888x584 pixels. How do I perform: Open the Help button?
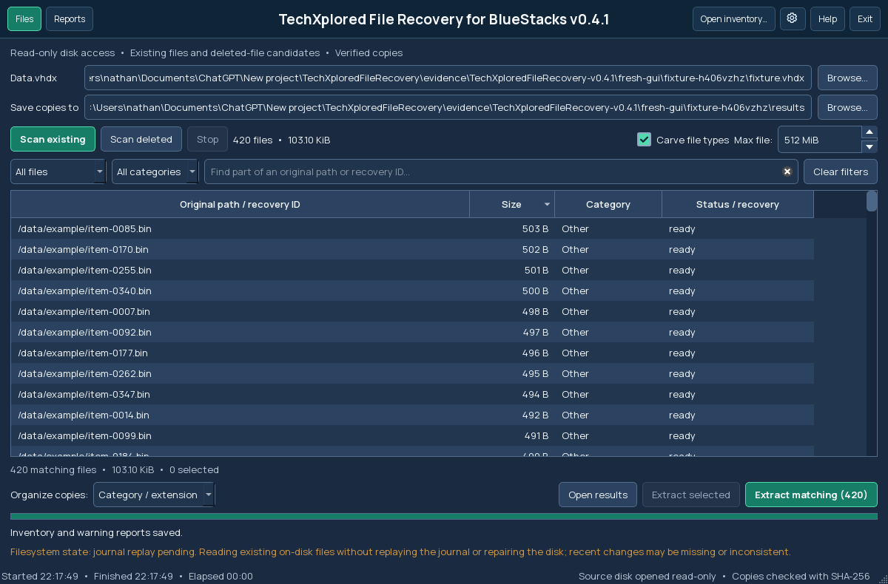tap(827, 18)
